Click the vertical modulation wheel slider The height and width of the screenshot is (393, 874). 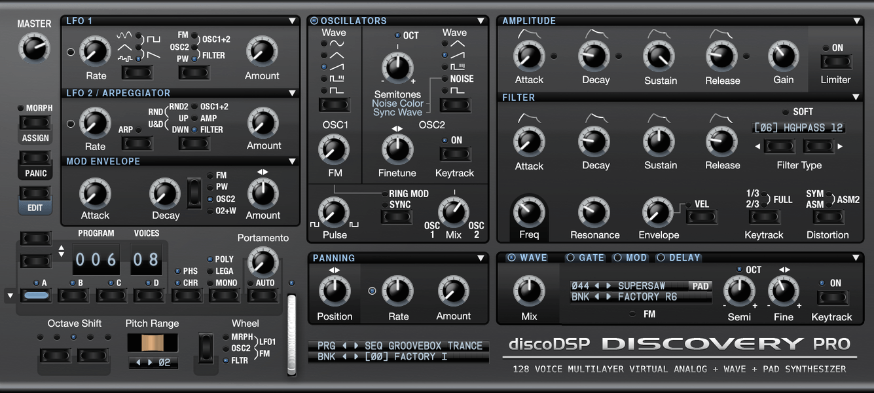point(292,335)
